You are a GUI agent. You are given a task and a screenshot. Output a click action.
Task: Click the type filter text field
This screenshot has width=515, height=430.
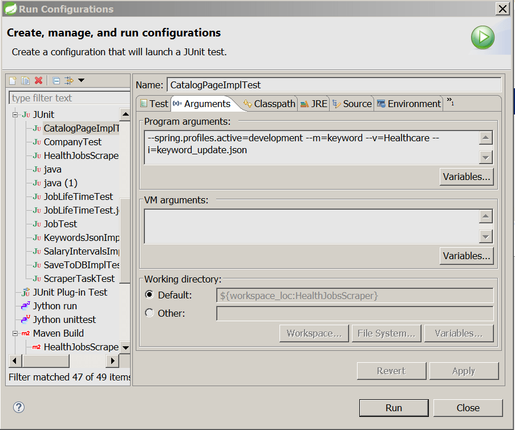tap(70, 98)
